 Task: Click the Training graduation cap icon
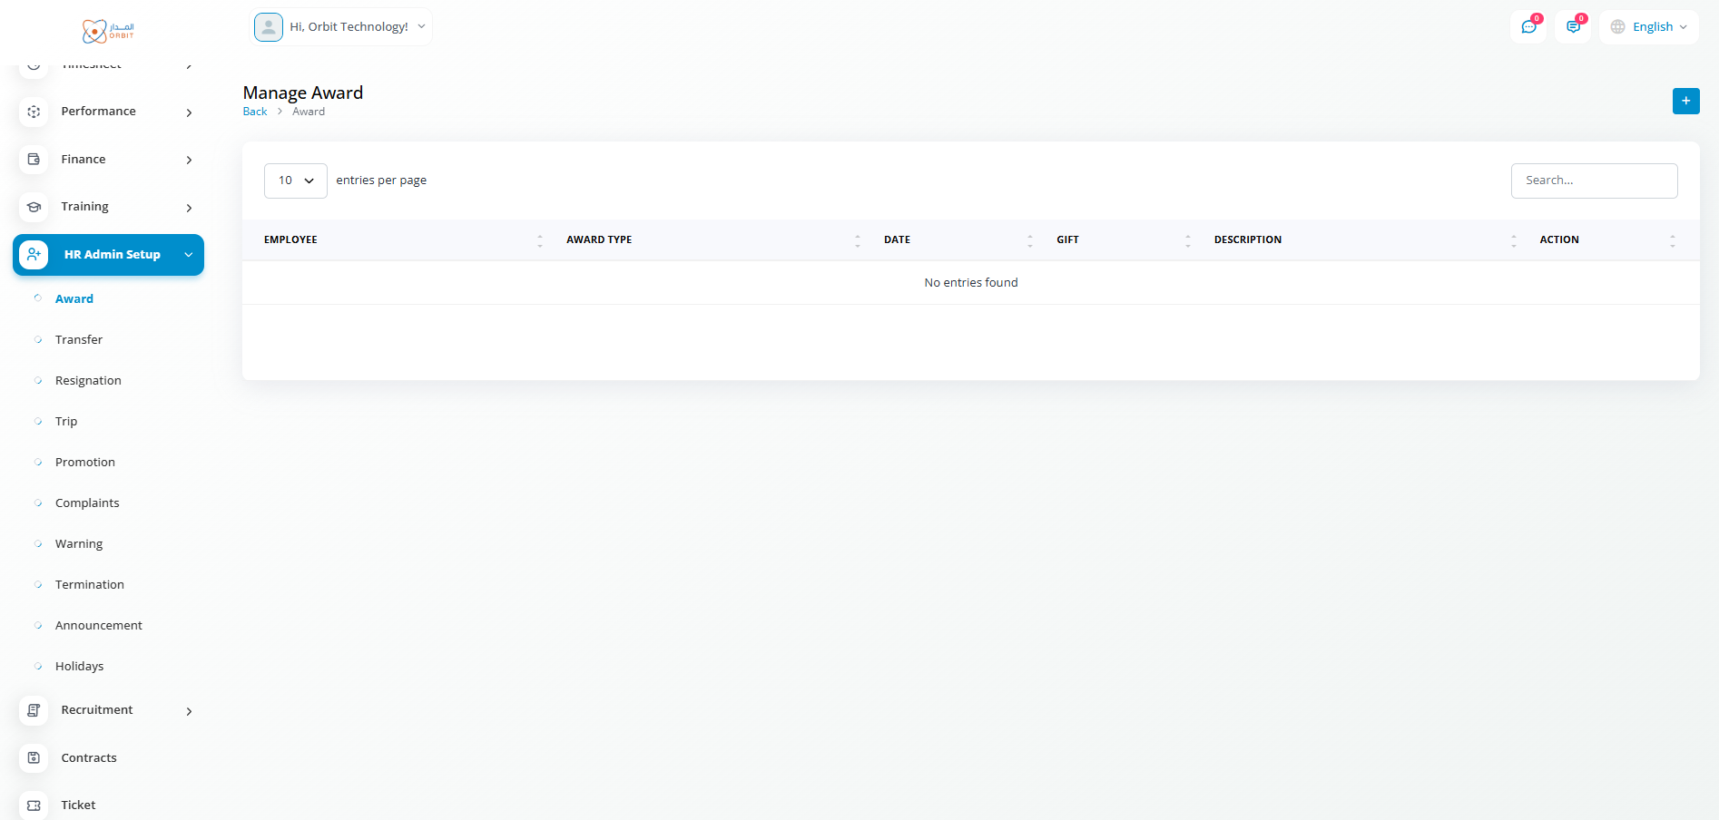34,207
